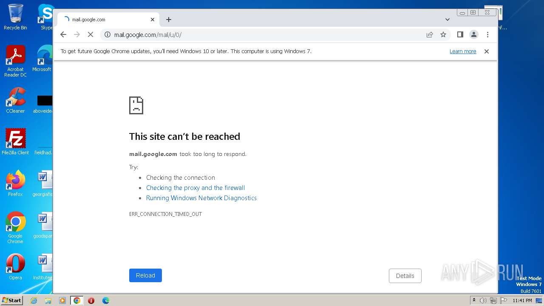Share this page icon
This screenshot has width=544, height=306.
point(430,34)
